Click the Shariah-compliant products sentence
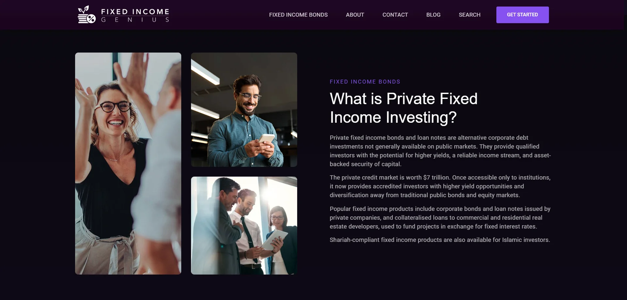Viewport: 627px width, 300px height. point(440,240)
